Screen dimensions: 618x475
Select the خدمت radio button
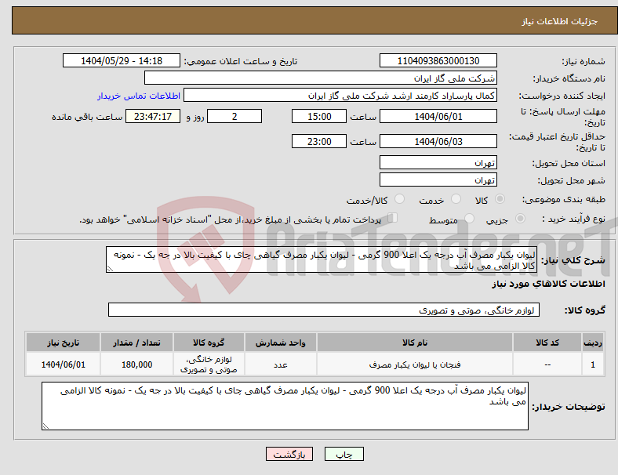[456, 199]
